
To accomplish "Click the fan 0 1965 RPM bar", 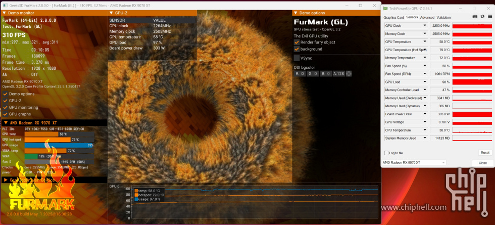I will coord(60,162).
